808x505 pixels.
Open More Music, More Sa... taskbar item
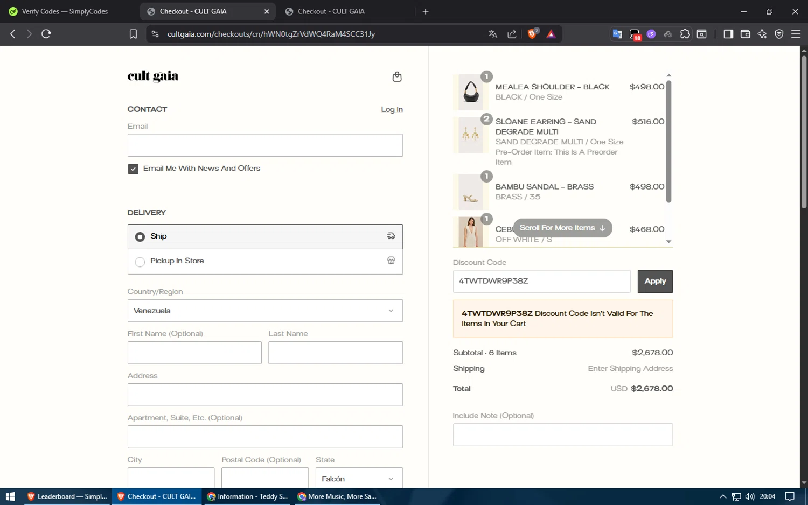tap(338, 496)
